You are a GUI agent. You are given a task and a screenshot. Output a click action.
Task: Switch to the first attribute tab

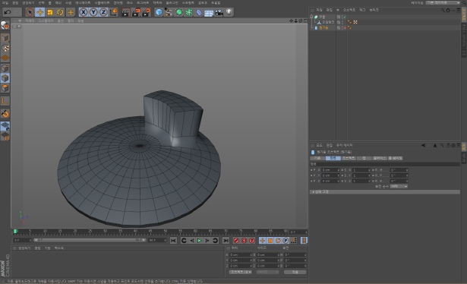pyautogui.click(x=317, y=158)
